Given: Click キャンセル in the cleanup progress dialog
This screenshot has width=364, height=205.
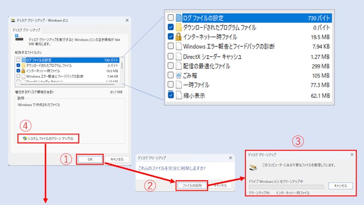Looking at the screenshot, I should pyautogui.click(x=341, y=186).
